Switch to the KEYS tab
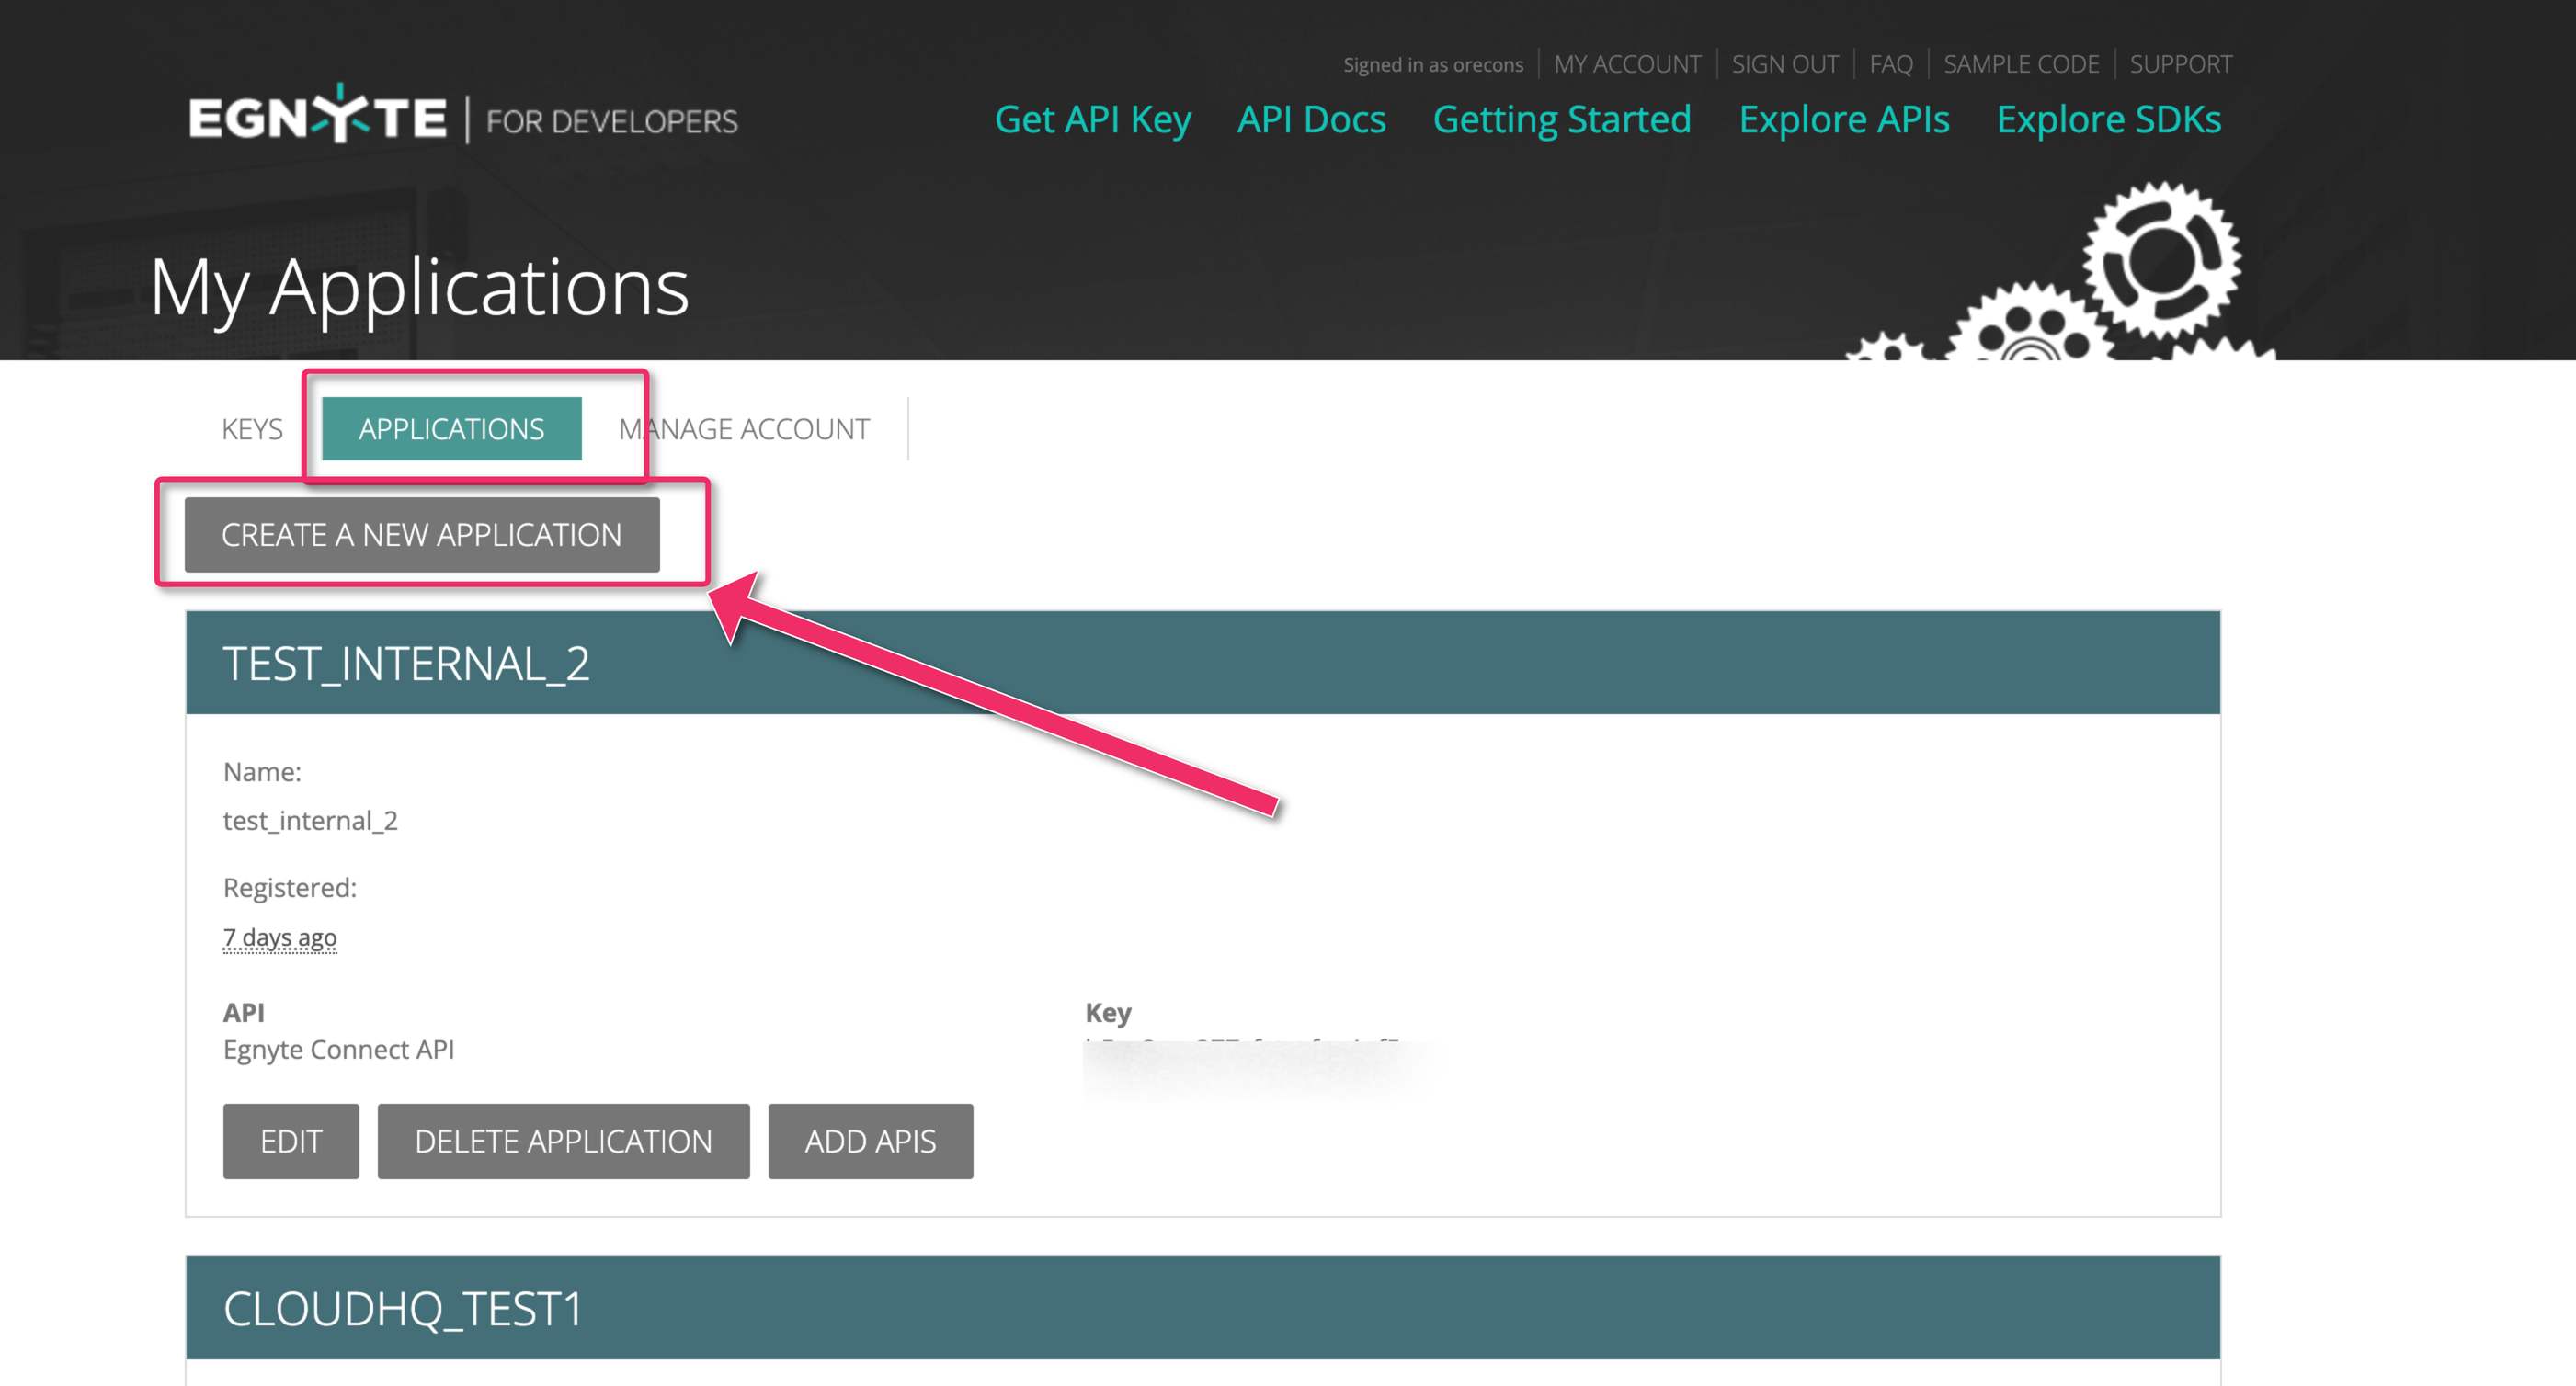Screen dimensions: 2576x1386 [252, 429]
